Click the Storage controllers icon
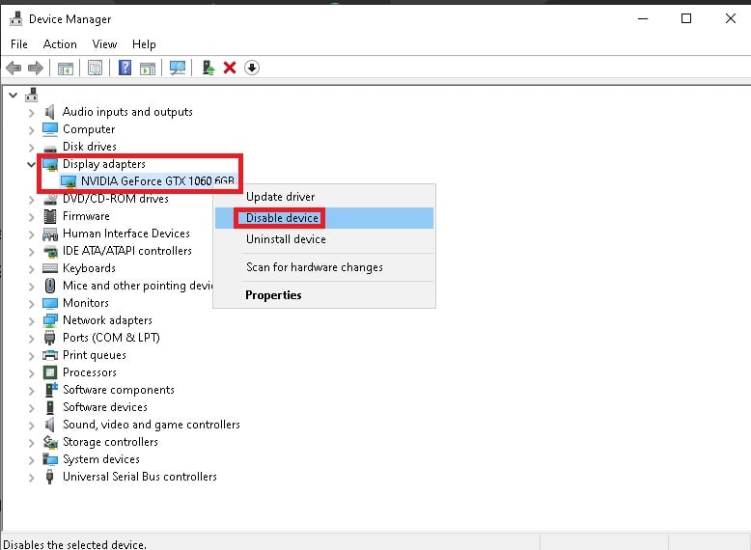This screenshot has width=751, height=550. tap(50, 442)
